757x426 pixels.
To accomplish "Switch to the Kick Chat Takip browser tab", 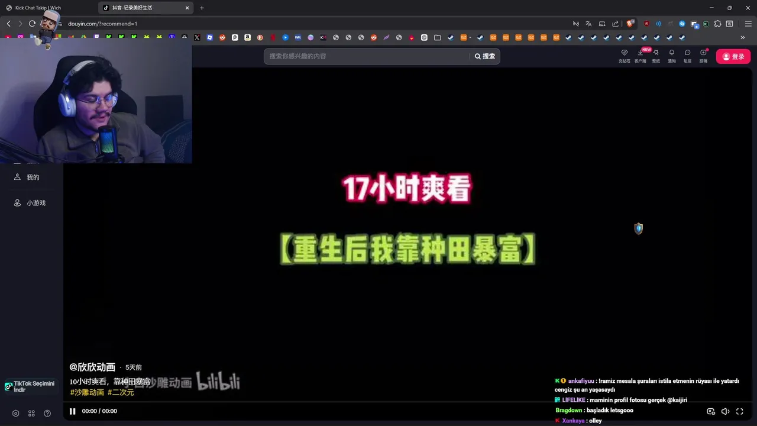I will coord(47,8).
